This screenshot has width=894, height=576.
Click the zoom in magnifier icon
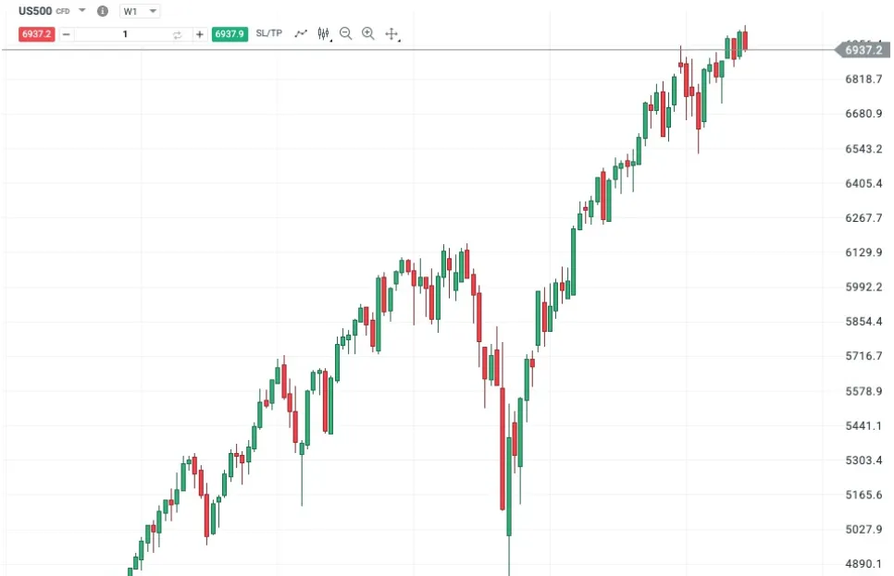point(367,33)
